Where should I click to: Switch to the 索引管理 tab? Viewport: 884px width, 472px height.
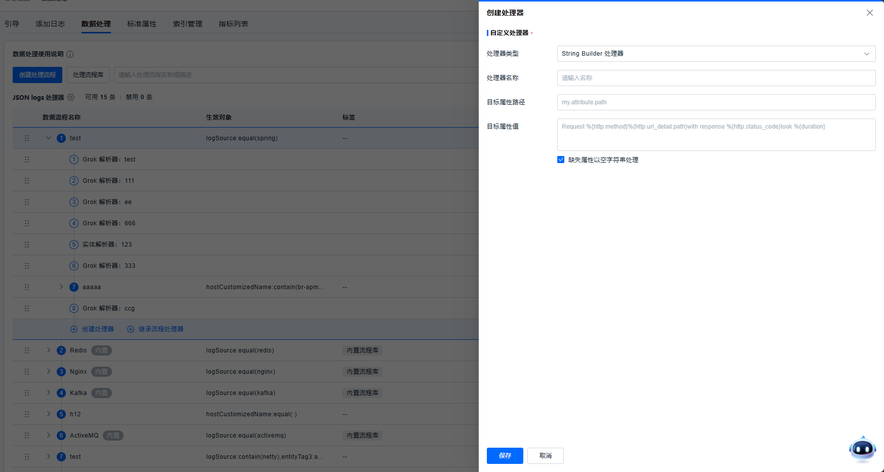click(187, 24)
